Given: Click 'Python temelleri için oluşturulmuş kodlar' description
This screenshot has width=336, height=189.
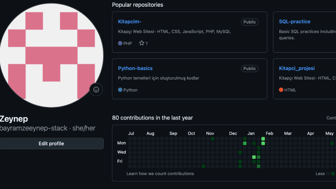Looking at the screenshot, I should [158, 78].
